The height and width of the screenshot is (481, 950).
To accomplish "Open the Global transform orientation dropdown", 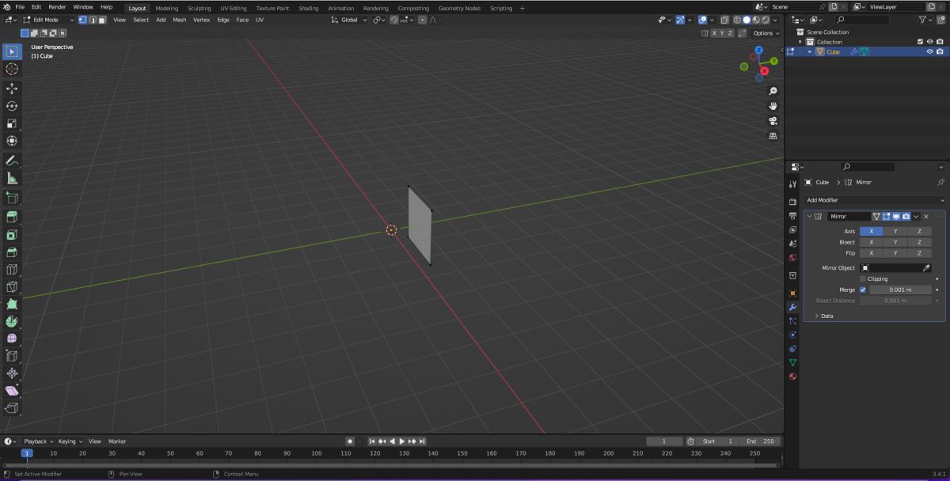I will tap(349, 20).
